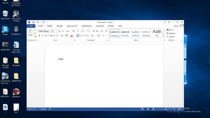Click the Paste clipboard icon
This screenshot has height=118, width=210.
click(x=31, y=31)
